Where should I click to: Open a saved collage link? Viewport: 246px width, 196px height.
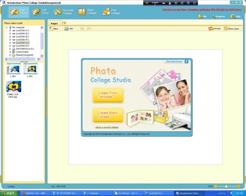click(x=107, y=127)
